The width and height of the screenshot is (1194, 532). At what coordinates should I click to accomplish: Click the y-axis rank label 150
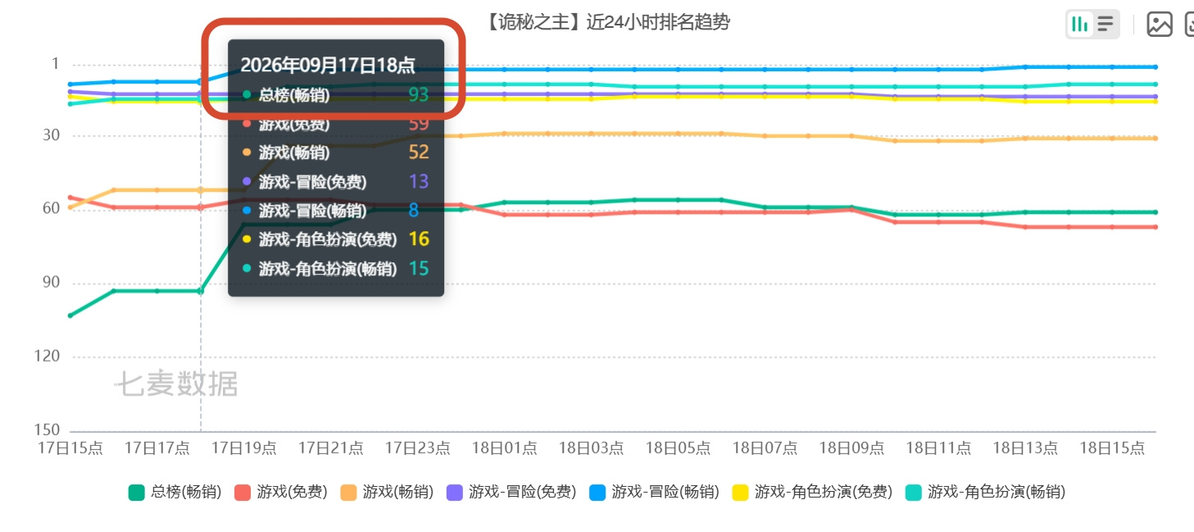pos(47,430)
